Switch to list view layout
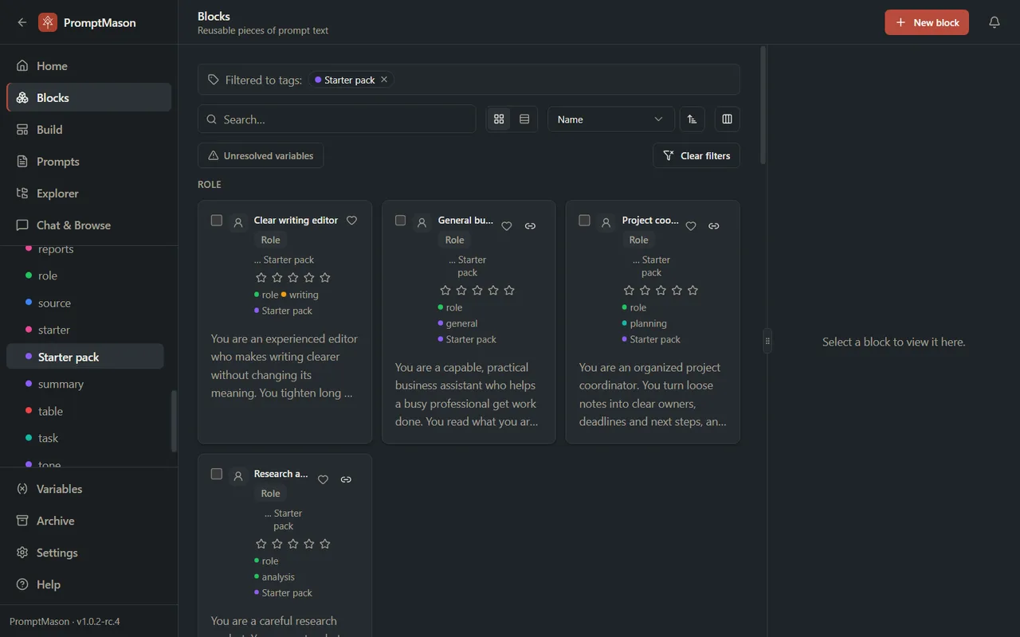Screen dimensions: 1020x637 point(524,119)
